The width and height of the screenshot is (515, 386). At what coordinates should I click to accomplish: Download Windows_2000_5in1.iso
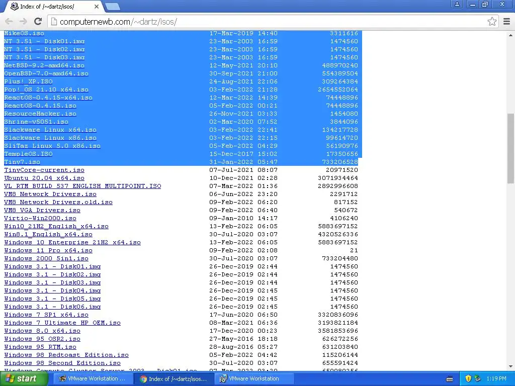point(46,258)
